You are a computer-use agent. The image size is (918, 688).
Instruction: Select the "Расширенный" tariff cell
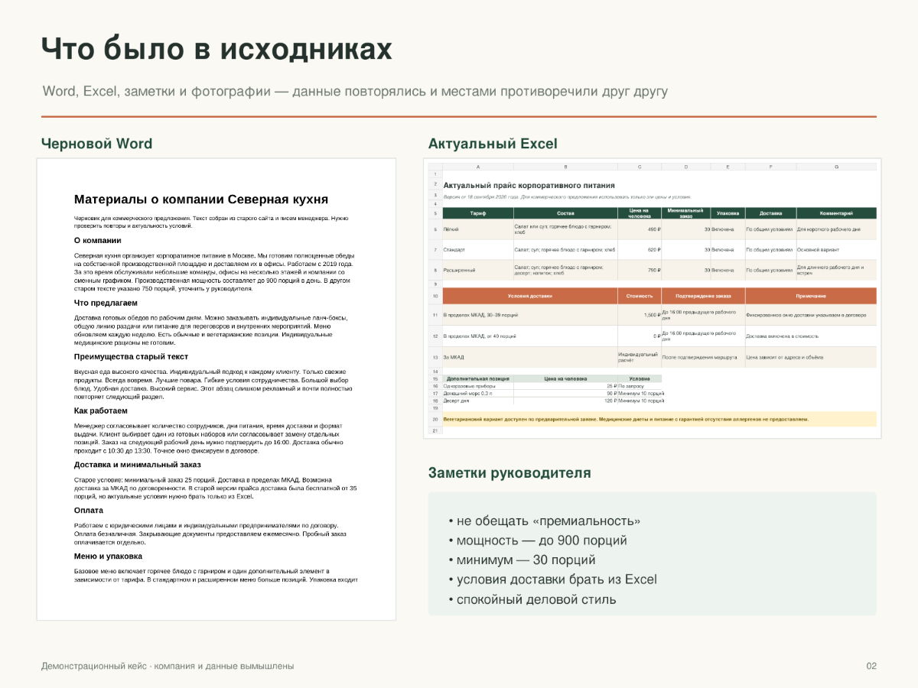477,269
